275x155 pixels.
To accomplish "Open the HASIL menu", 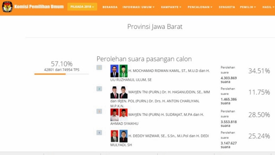I will pos(268,7).
